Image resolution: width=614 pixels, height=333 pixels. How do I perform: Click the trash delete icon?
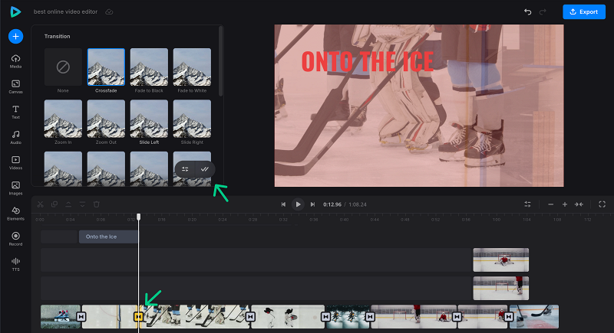coord(97,204)
